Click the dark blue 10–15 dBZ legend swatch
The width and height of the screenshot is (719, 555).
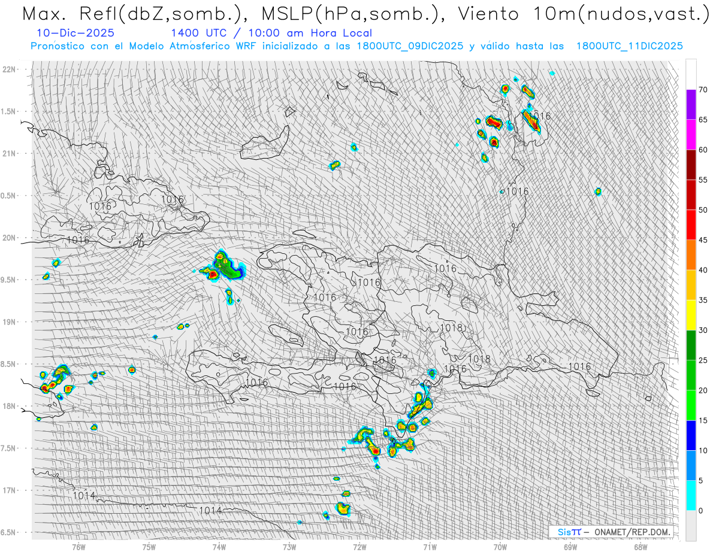click(x=691, y=435)
